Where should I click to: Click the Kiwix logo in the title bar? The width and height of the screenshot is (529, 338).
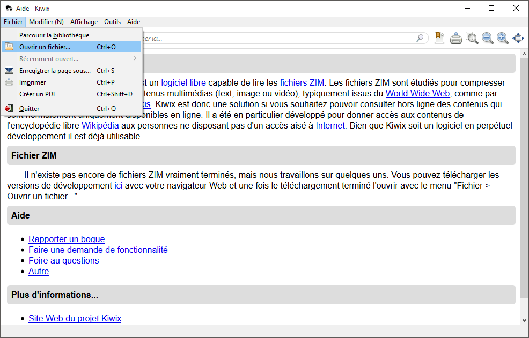(9, 8)
